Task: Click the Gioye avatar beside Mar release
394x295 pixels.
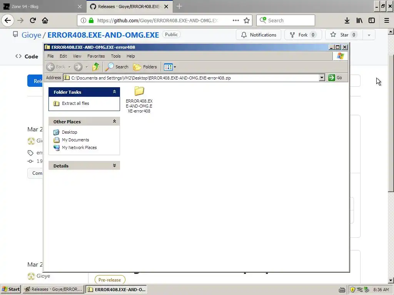Action: (31, 141)
